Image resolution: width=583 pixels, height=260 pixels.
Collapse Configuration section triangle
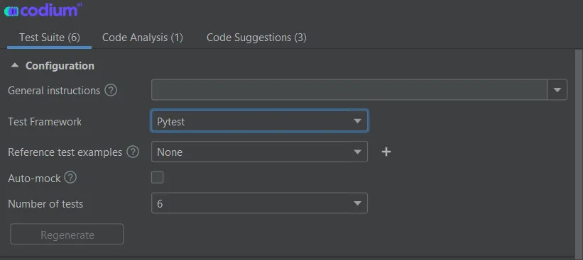(14, 66)
